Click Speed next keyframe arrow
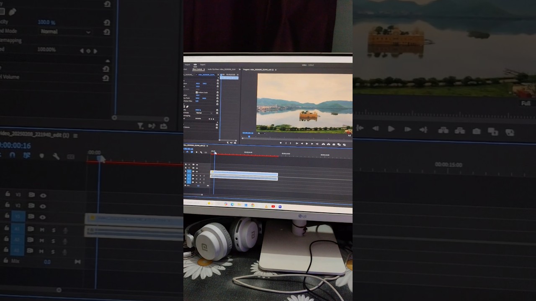This screenshot has height=301, width=536. pyautogui.click(x=214, y=119)
